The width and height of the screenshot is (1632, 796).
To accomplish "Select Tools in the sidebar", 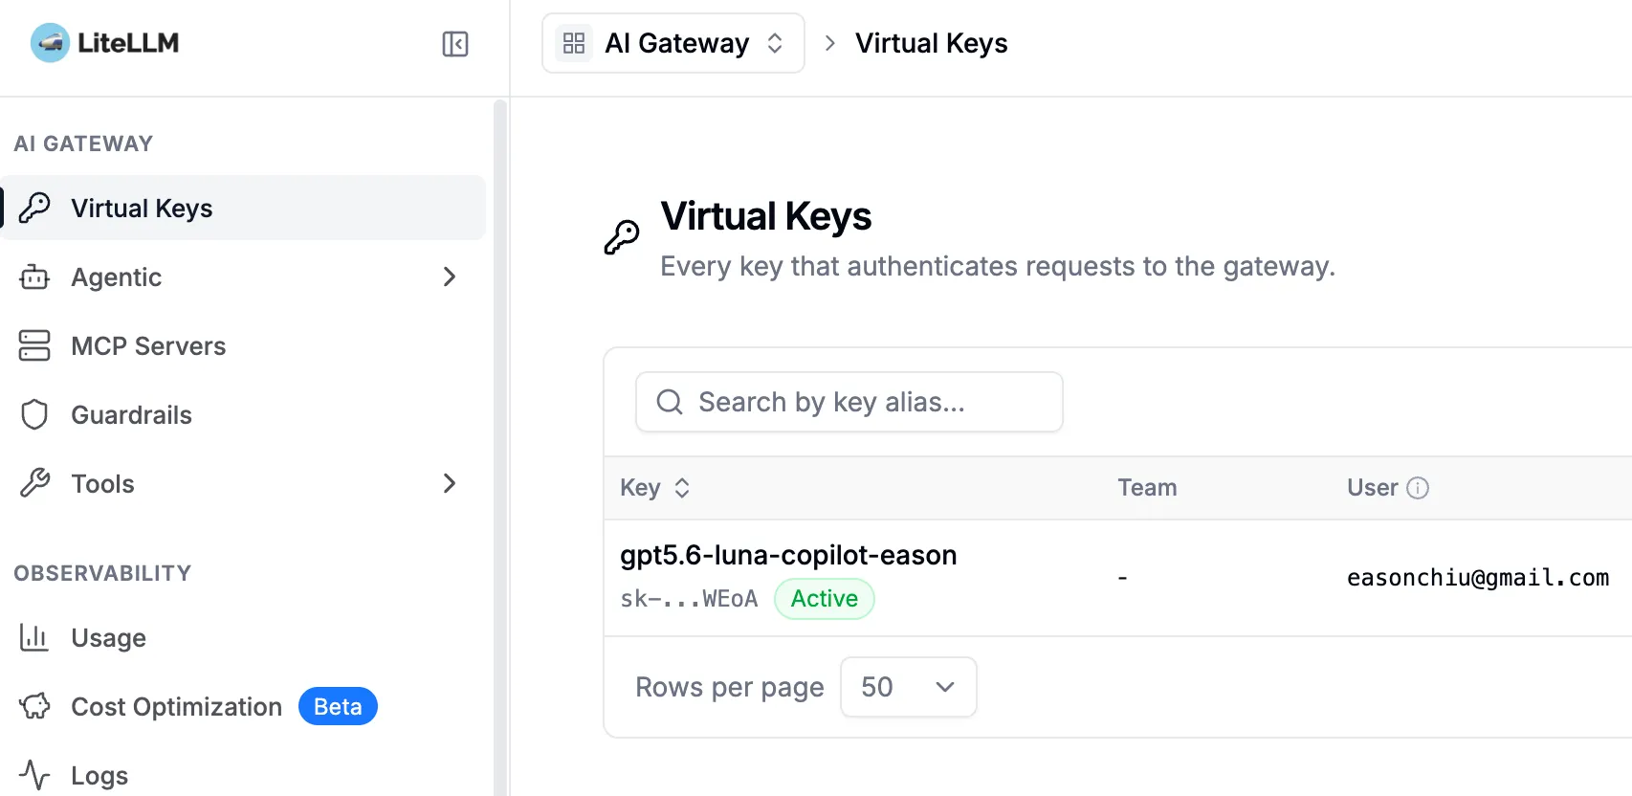I will click(243, 483).
